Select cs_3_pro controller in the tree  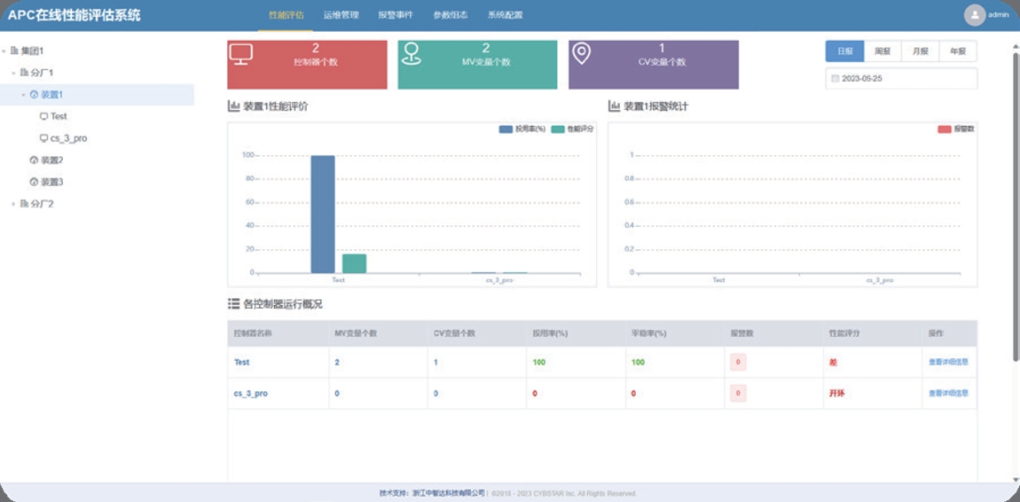(x=68, y=138)
